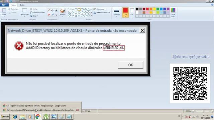Open Paint help question mark icon
This screenshot has width=214, height=120.
click(x=212, y=5)
